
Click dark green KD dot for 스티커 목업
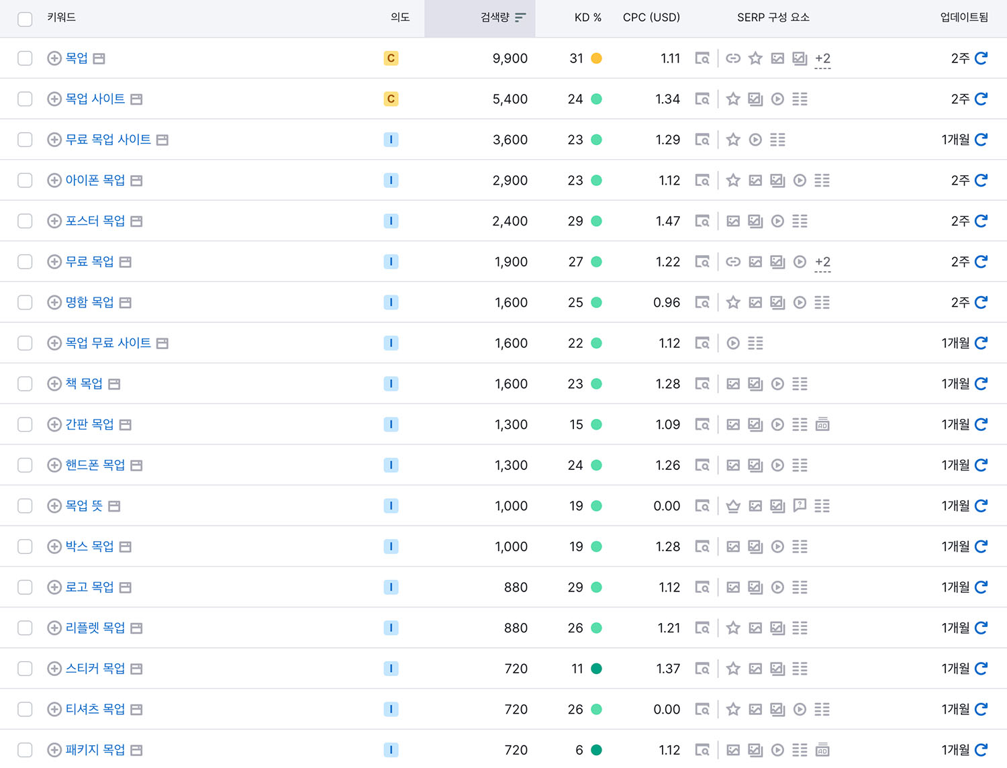(x=596, y=669)
